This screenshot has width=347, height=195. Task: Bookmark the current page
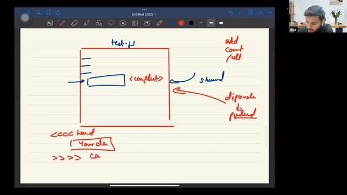pyautogui.click(x=48, y=12)
